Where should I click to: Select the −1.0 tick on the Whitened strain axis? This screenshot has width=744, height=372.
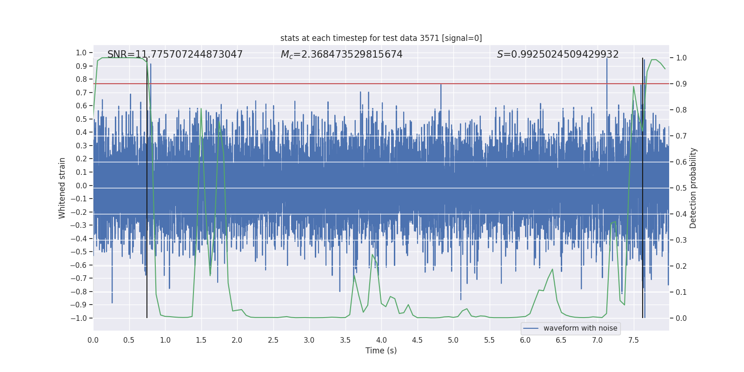[79, 318]
